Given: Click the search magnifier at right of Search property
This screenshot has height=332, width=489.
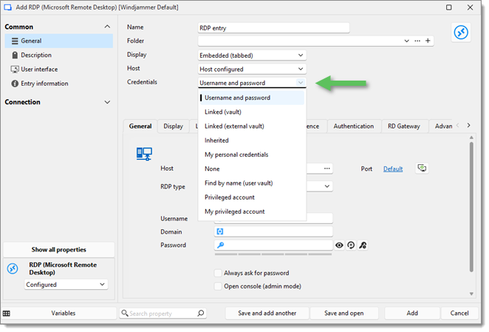Looking at the screenshot, I should pyautogui.click(x=201, y=313).
